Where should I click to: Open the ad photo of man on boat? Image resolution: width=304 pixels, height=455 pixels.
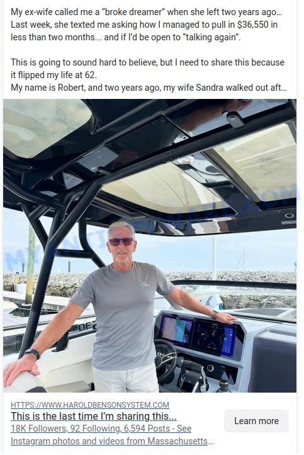pyautogui.click(x=150, y=246)
